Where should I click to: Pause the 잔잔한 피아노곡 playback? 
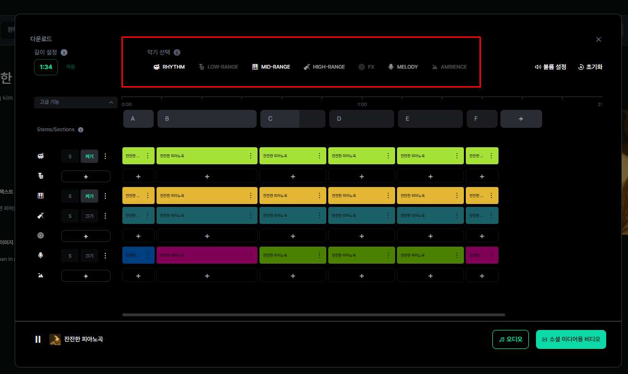(38, 339)
